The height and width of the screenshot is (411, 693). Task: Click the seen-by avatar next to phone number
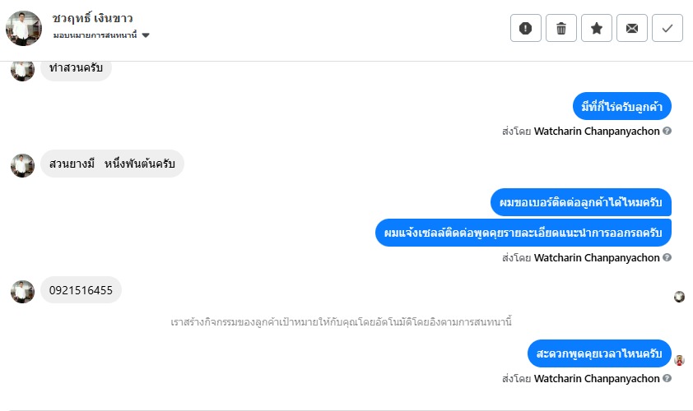tap(679, 297)
